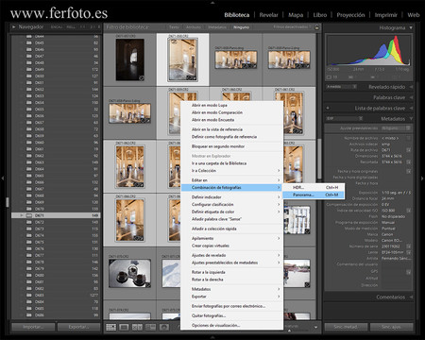Viewport: 425px width, 340px height.
Task: Select the three coffee cups thumbnail
Action: (x=129, y=273)
